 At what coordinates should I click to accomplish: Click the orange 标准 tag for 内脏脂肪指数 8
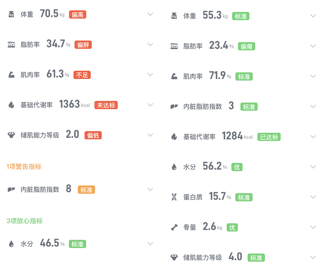pyautogui.click(x=86, y=190)
